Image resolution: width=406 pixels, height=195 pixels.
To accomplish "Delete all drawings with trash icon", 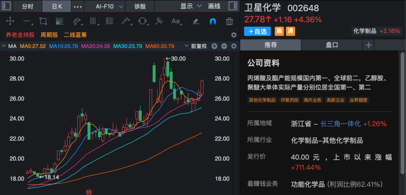I will pos(229,21).
